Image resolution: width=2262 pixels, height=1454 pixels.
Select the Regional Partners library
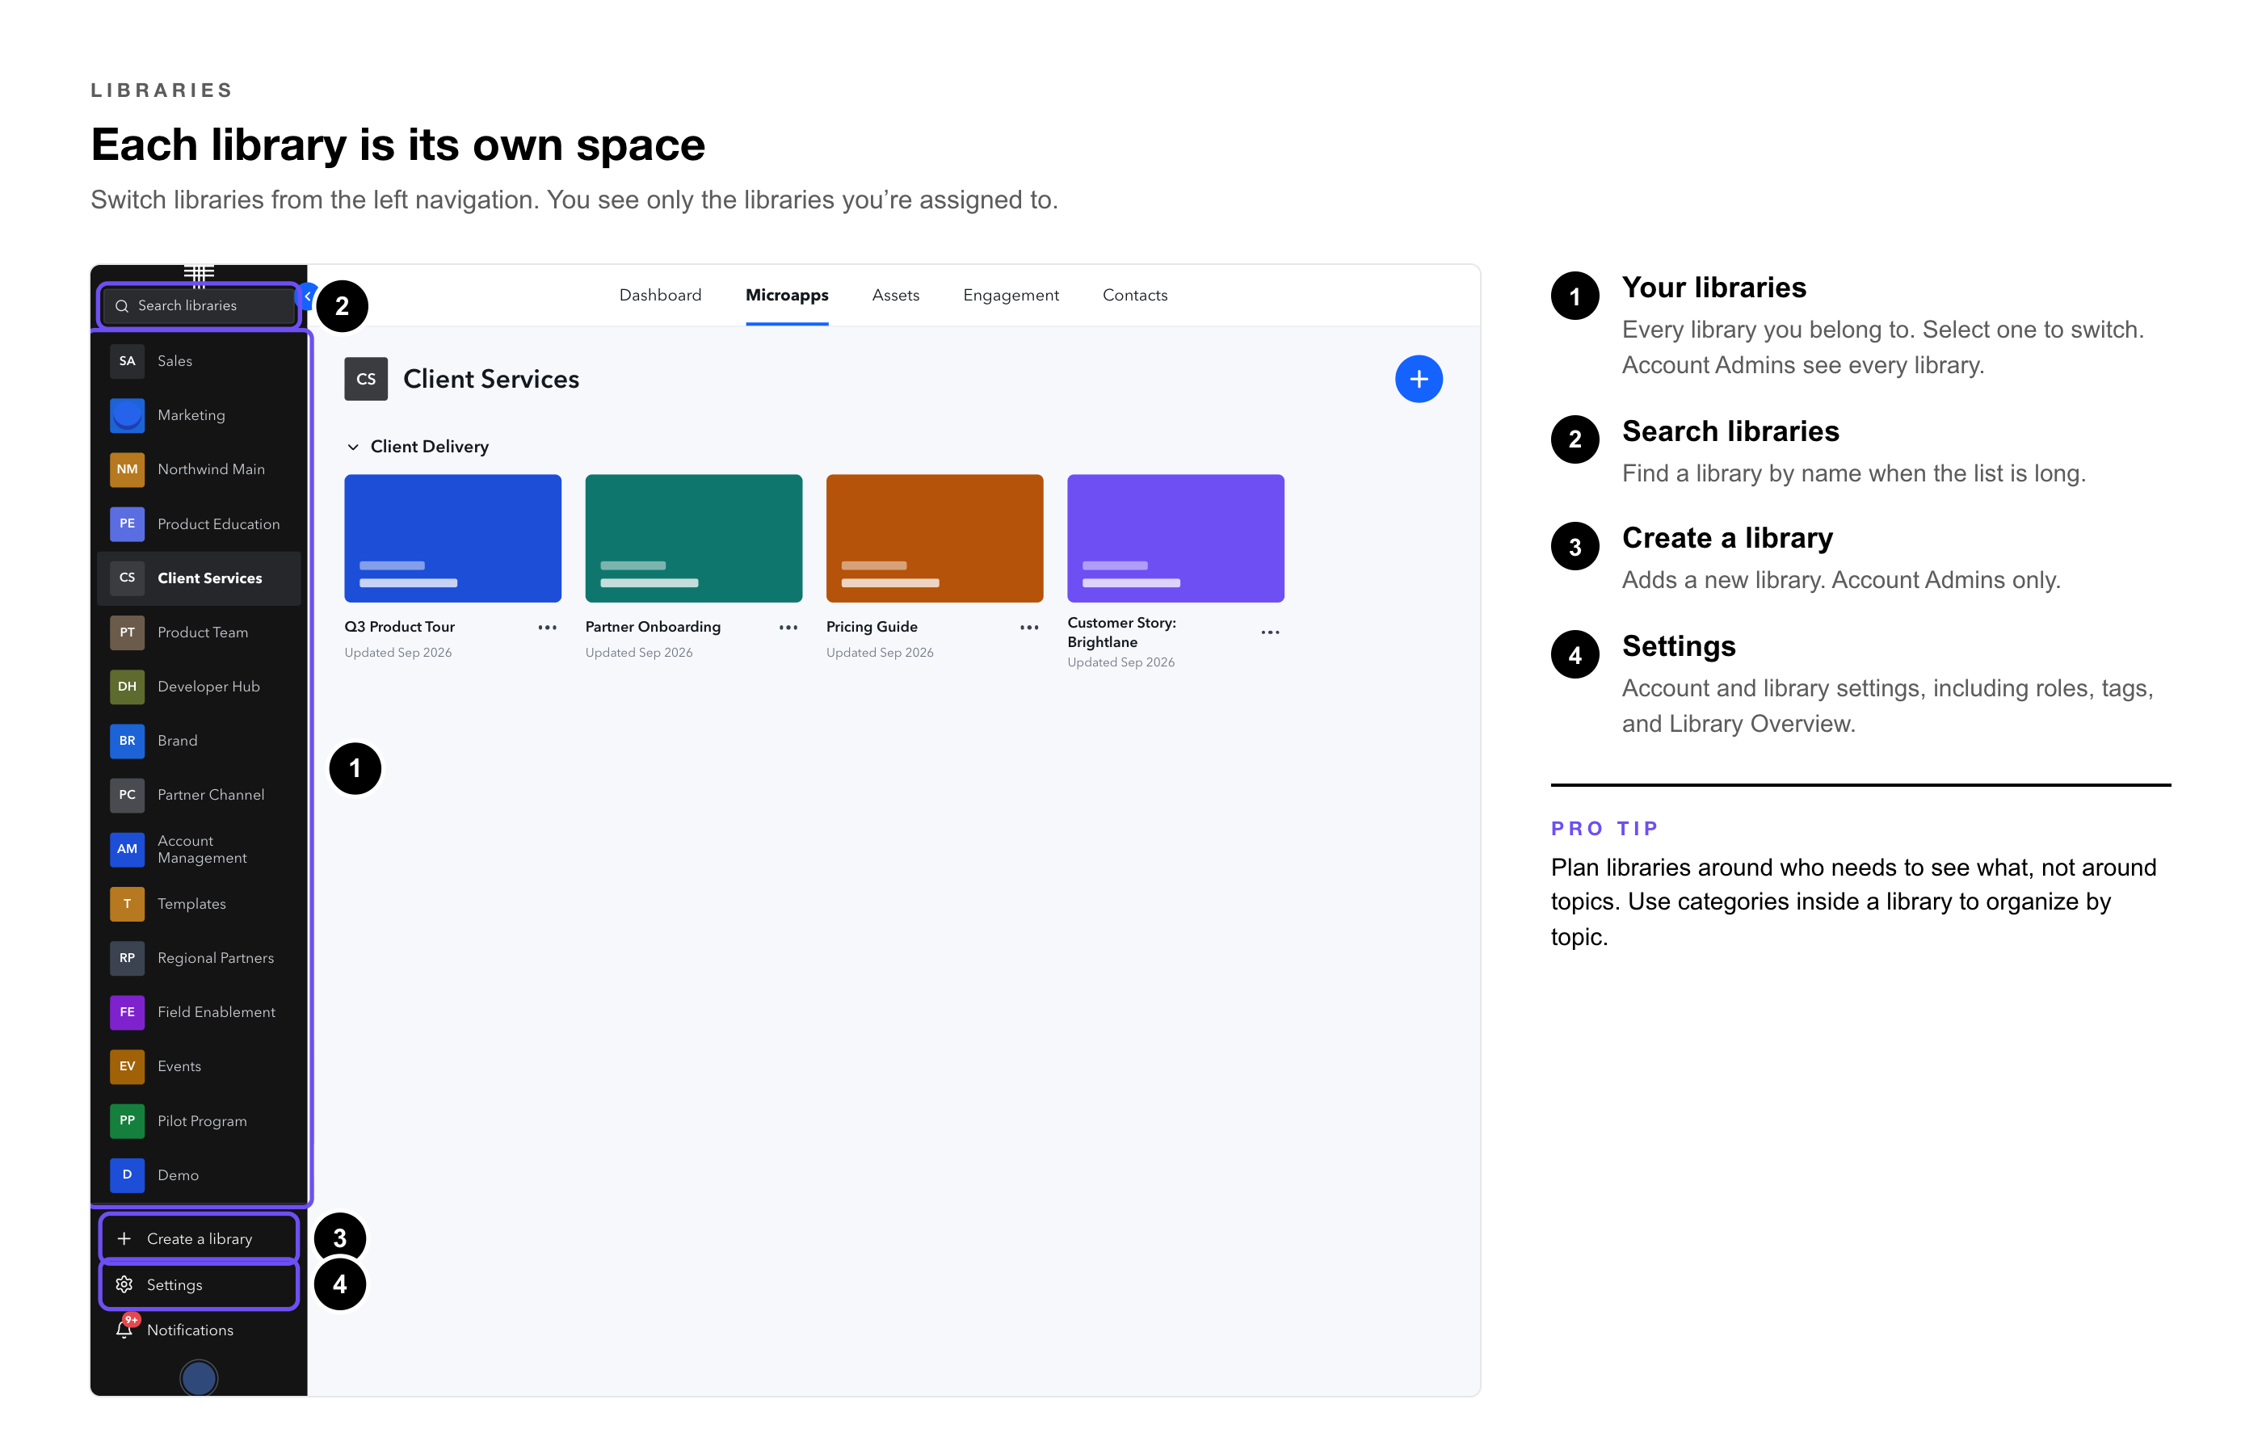pos(200,957)
